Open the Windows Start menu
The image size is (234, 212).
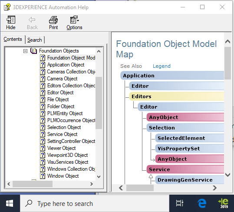tap(10, 203)
